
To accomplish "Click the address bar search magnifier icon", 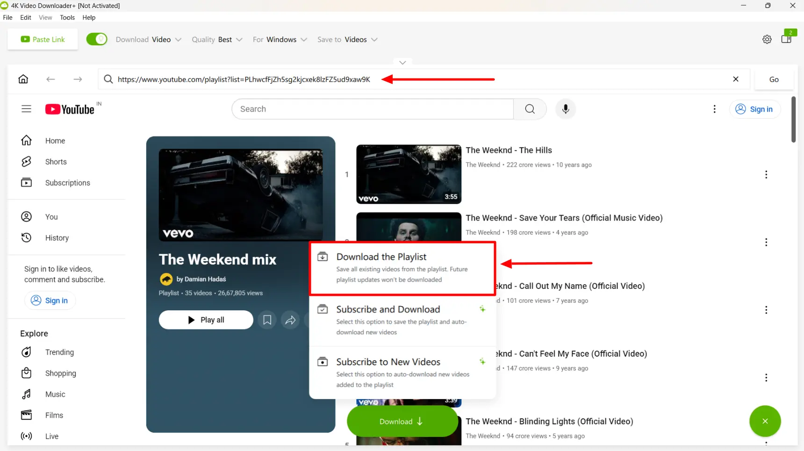I will (x=108, y=79).
